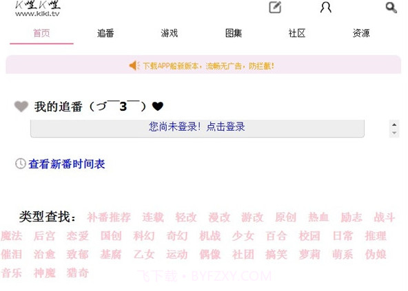
Task: Select the 补番推荐 category link
Action: (109, 217)
